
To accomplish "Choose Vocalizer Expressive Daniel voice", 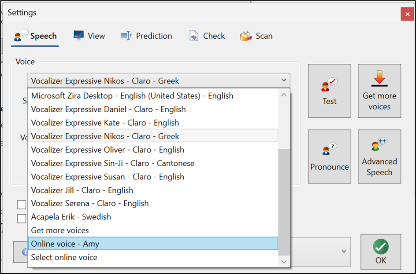I will click(153, 110).
